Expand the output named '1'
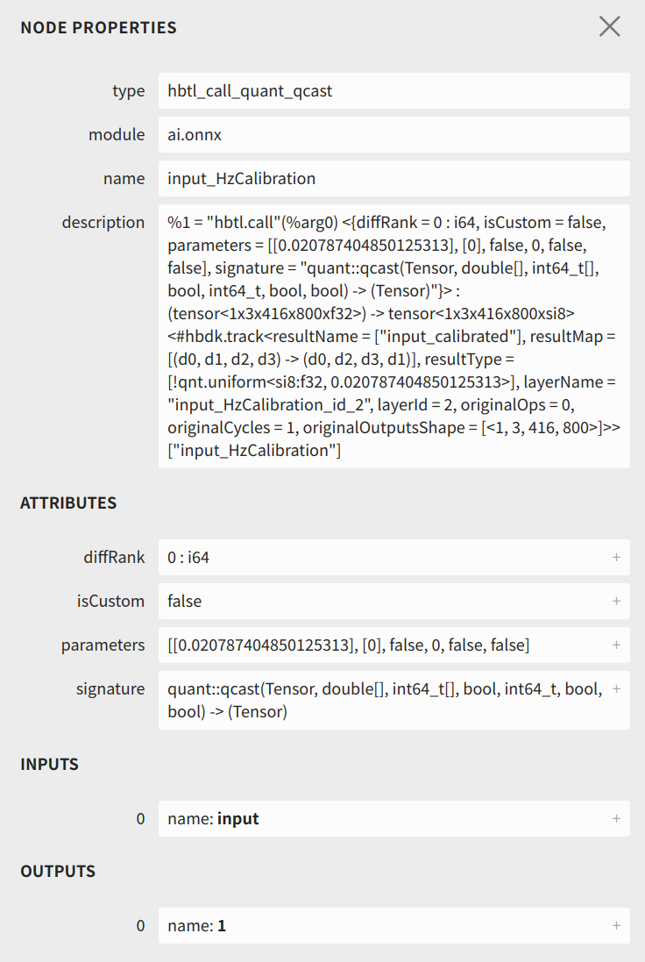 tap(616, 926)
